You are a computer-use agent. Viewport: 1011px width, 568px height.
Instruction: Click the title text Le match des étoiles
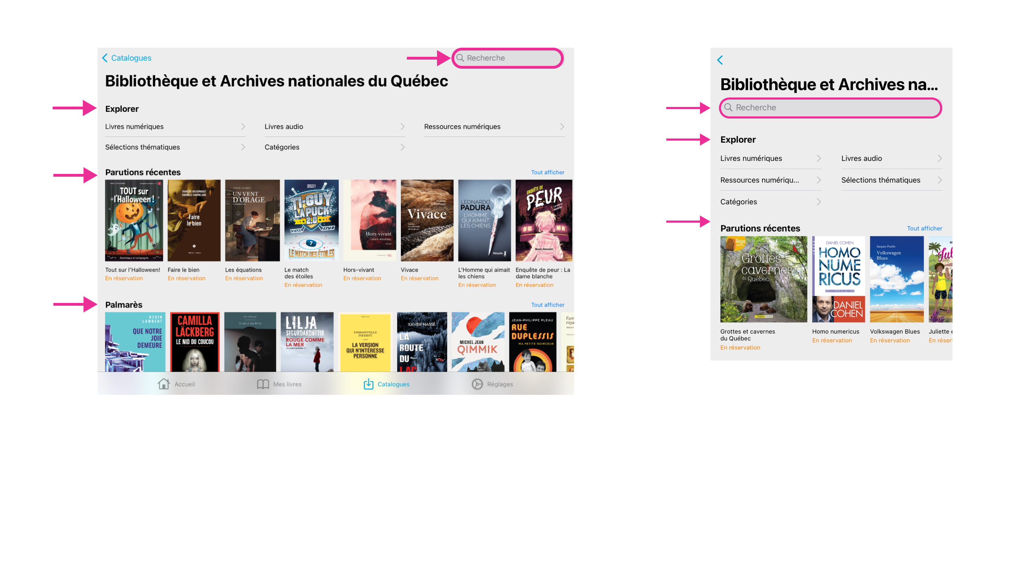[x=299, y=273]
